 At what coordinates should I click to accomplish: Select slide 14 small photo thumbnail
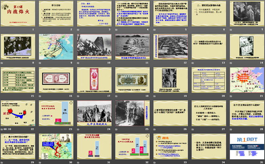click(247, 47)
